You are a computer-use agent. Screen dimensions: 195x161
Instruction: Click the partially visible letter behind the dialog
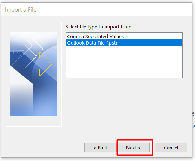point(193,113)
